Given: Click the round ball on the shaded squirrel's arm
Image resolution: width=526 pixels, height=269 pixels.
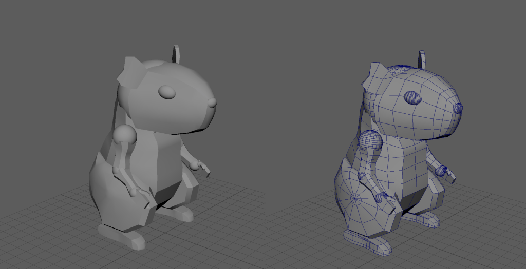Looking at the screenshot, I should coord(125,135).
